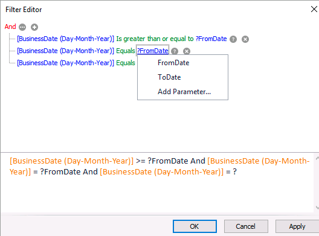Image resolution: width=319 pixels, height=236 pixels.
Task: Close the Filter Editor dialog
Action: coord(314,9)
